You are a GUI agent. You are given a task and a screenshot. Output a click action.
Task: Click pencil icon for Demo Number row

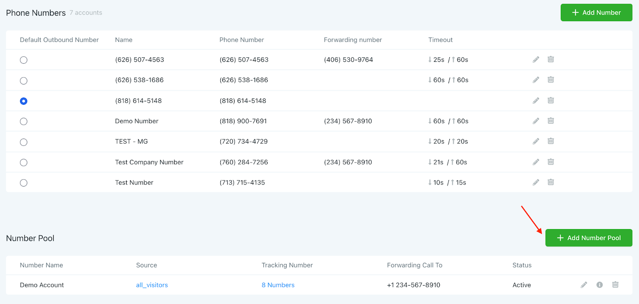[536, 121]
